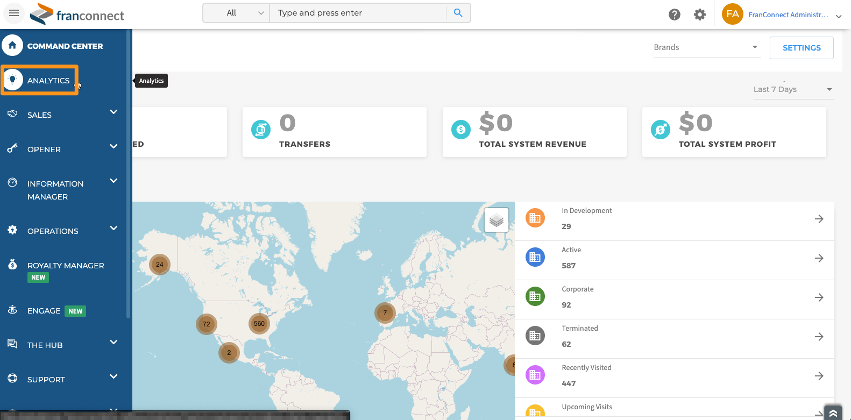
Task: Click the Operations gear icon in sidebar
Action: (12, 230)
